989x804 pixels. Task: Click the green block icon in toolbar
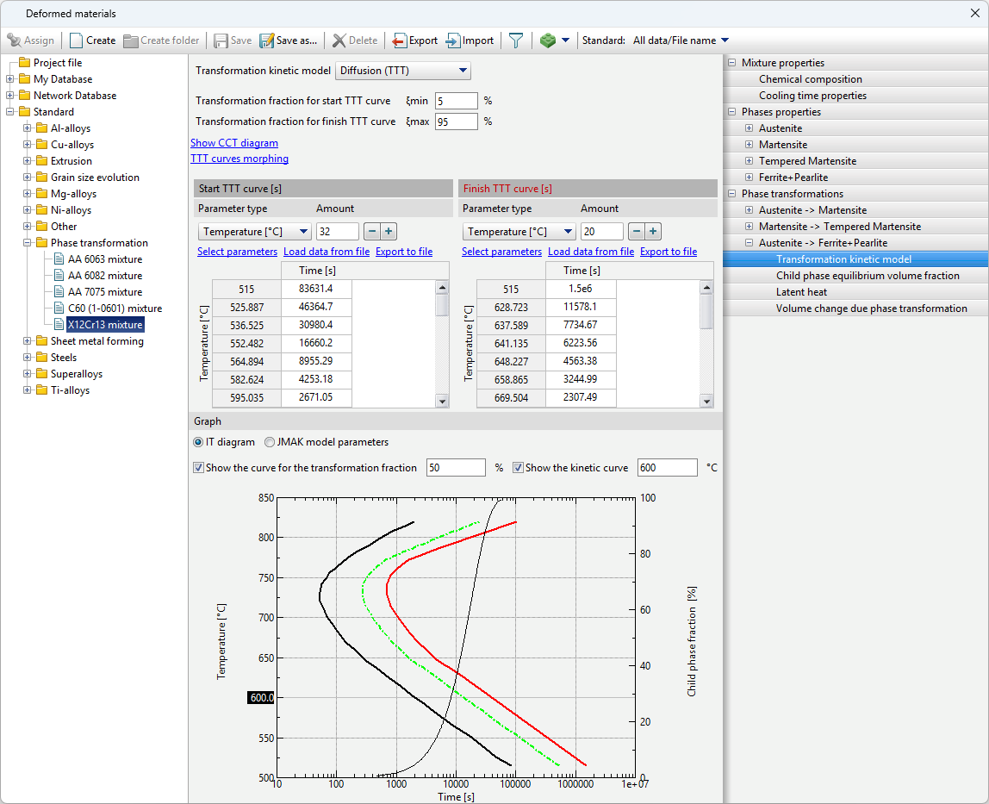pyautogui.click(x=547, y=41)
